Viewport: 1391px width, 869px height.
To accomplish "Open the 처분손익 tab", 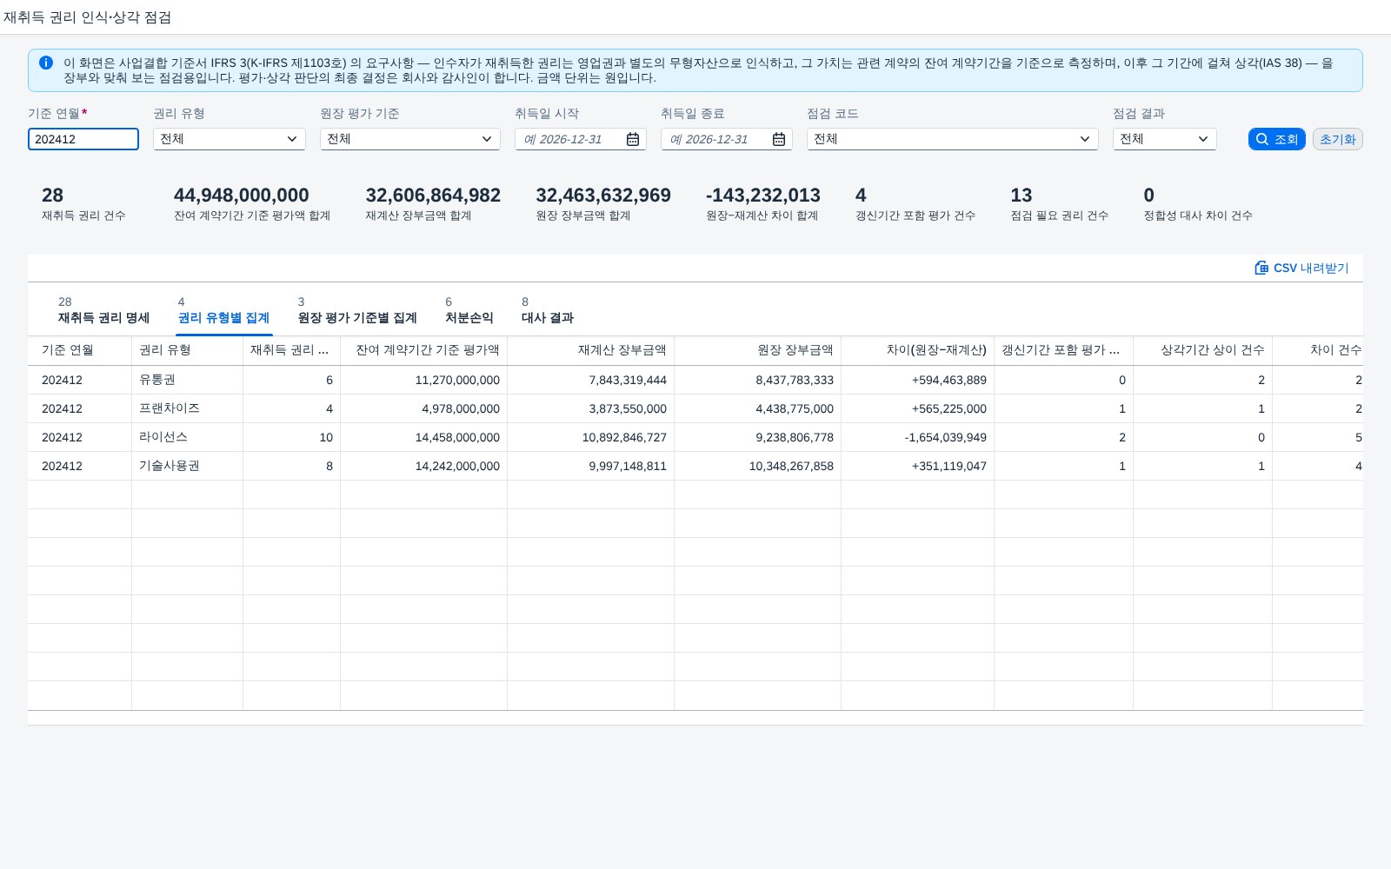I will pos(469,311).
